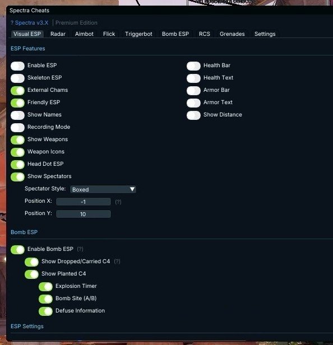Click the "Spectator Style:" label
333x345 pixels.
coord(45,189)
